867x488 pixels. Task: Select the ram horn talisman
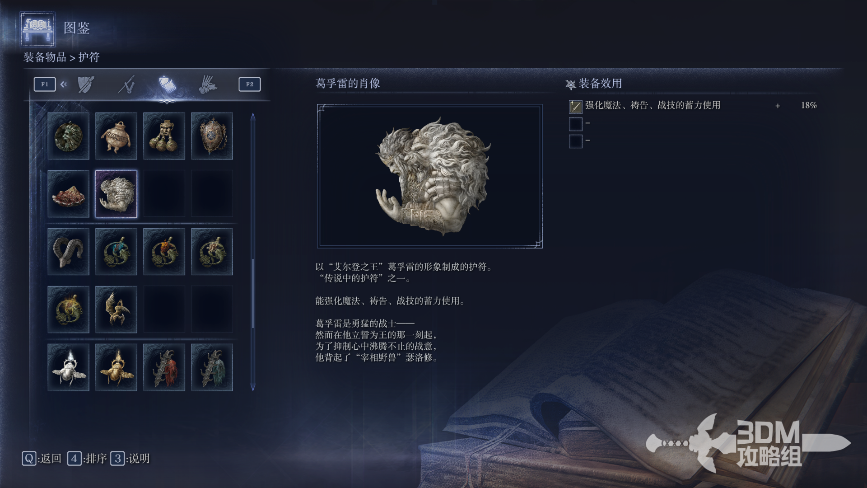(68, 252)
